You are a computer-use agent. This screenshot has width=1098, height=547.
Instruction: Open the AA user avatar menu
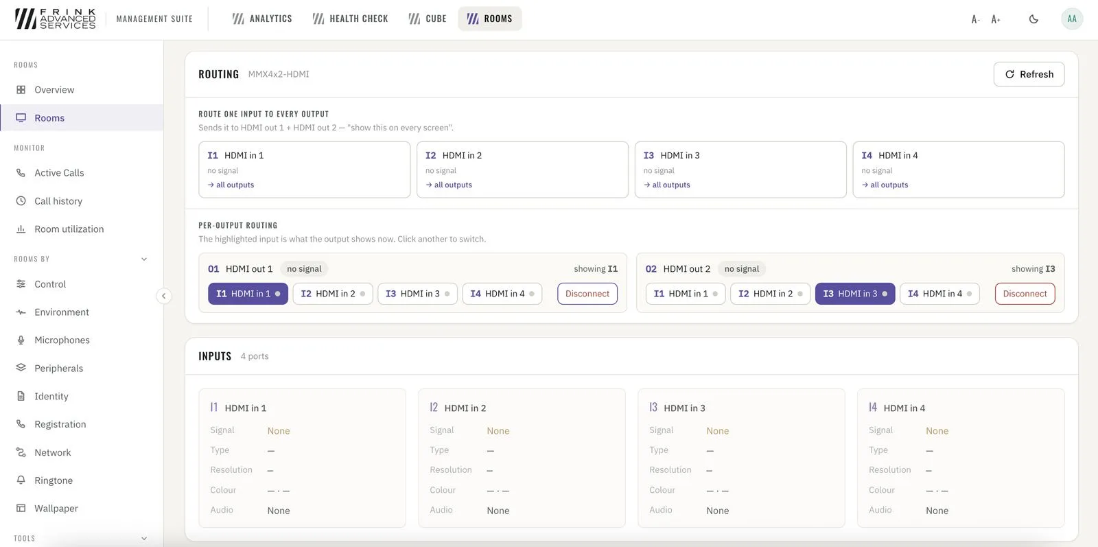pyautogui.click(x=1072, y=19)
